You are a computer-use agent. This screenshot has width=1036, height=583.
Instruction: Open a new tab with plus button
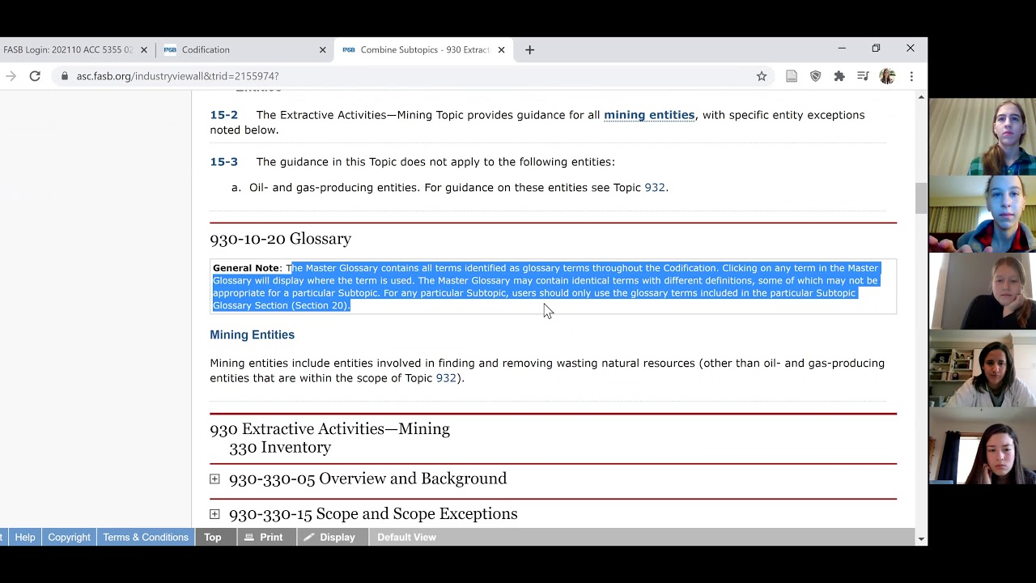(x=529, y=49)
